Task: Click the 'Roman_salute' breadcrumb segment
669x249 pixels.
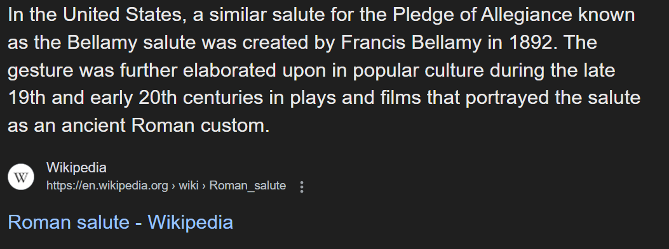Action: click(248, 186)
